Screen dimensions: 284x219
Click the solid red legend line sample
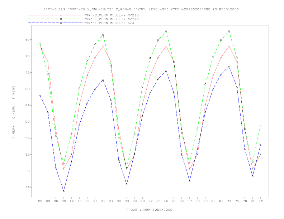(56, 15)
